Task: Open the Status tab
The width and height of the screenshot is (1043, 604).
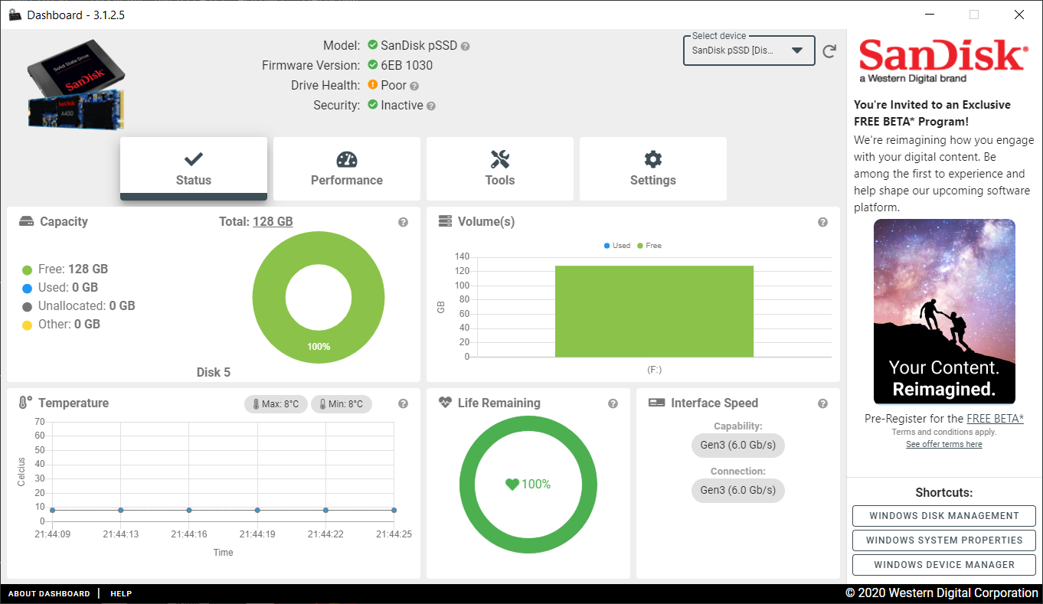Action: click(x=194, y=168)
